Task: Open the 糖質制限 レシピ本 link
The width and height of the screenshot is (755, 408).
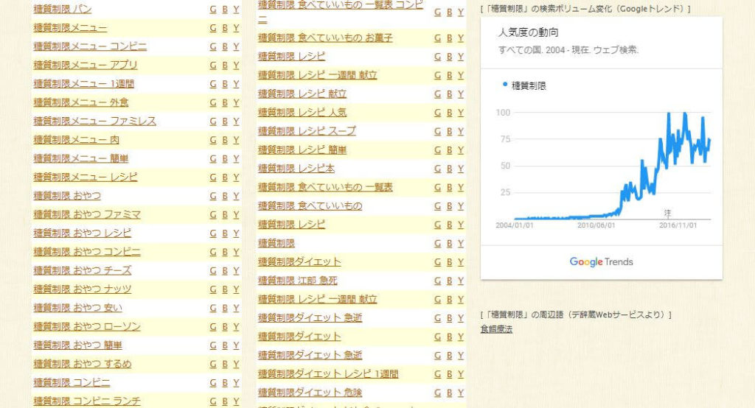Action: (x=296, y=169)
